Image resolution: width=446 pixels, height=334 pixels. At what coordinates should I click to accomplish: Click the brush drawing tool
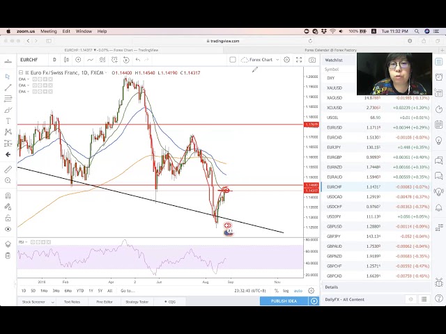click(8, 109)
